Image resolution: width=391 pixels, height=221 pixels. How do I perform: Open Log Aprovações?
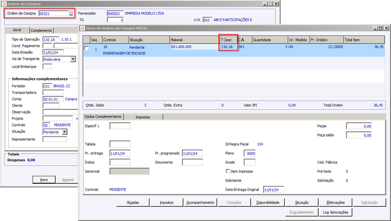pyautogui.click(x=336, y=212)
